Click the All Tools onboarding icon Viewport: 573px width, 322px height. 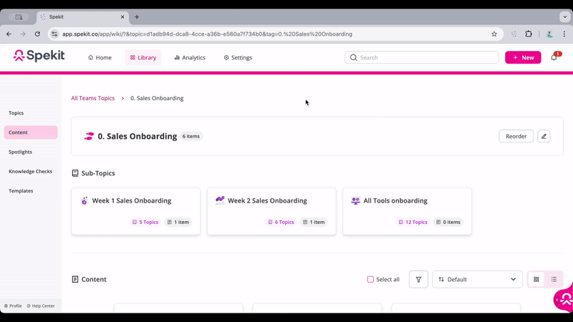point(355,200)
